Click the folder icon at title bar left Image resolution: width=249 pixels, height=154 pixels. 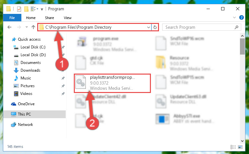click(8, 9)
